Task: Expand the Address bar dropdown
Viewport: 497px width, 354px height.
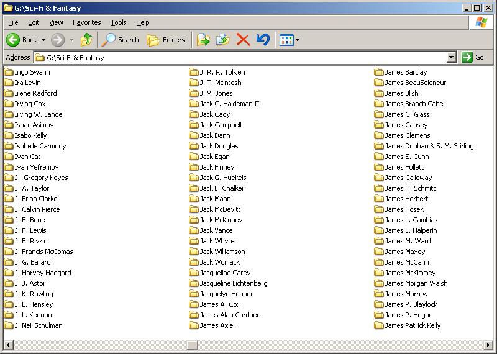Action: point(452,57)
